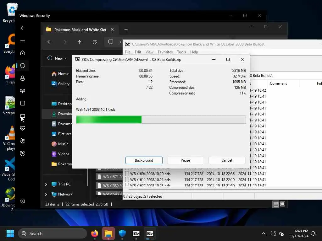322x241 pixels.
Task: Open Firewall & network protection icon
Action: 23,91
